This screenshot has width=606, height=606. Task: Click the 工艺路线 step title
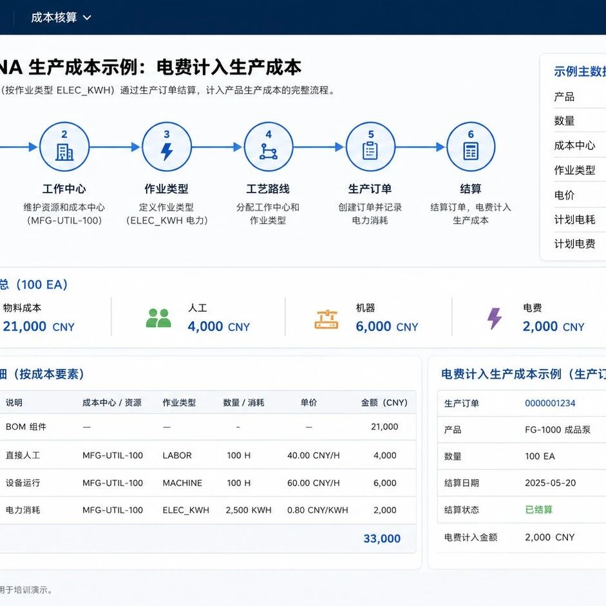[268, 189]
